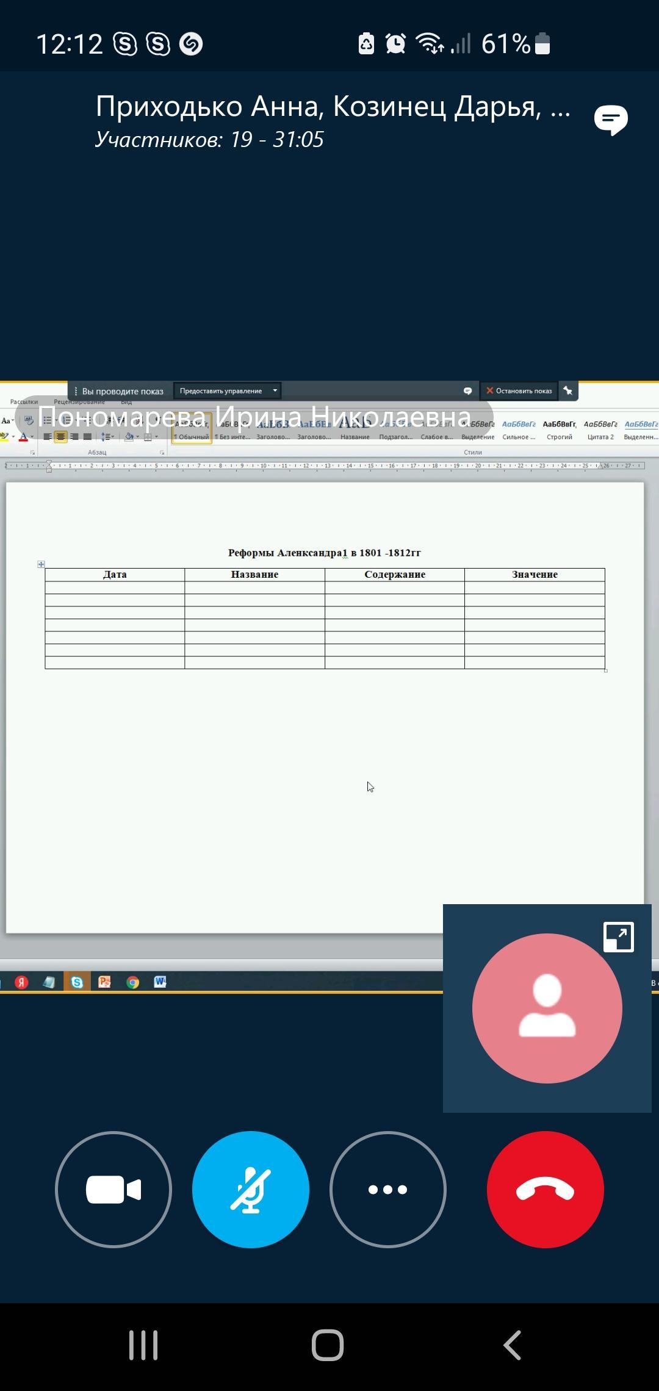This screenshot has width=659, height=1391.
Task: Click the title 'Реформы Аленксандра1 в 1801 -1812гг'
Action: tap(325, 553)
